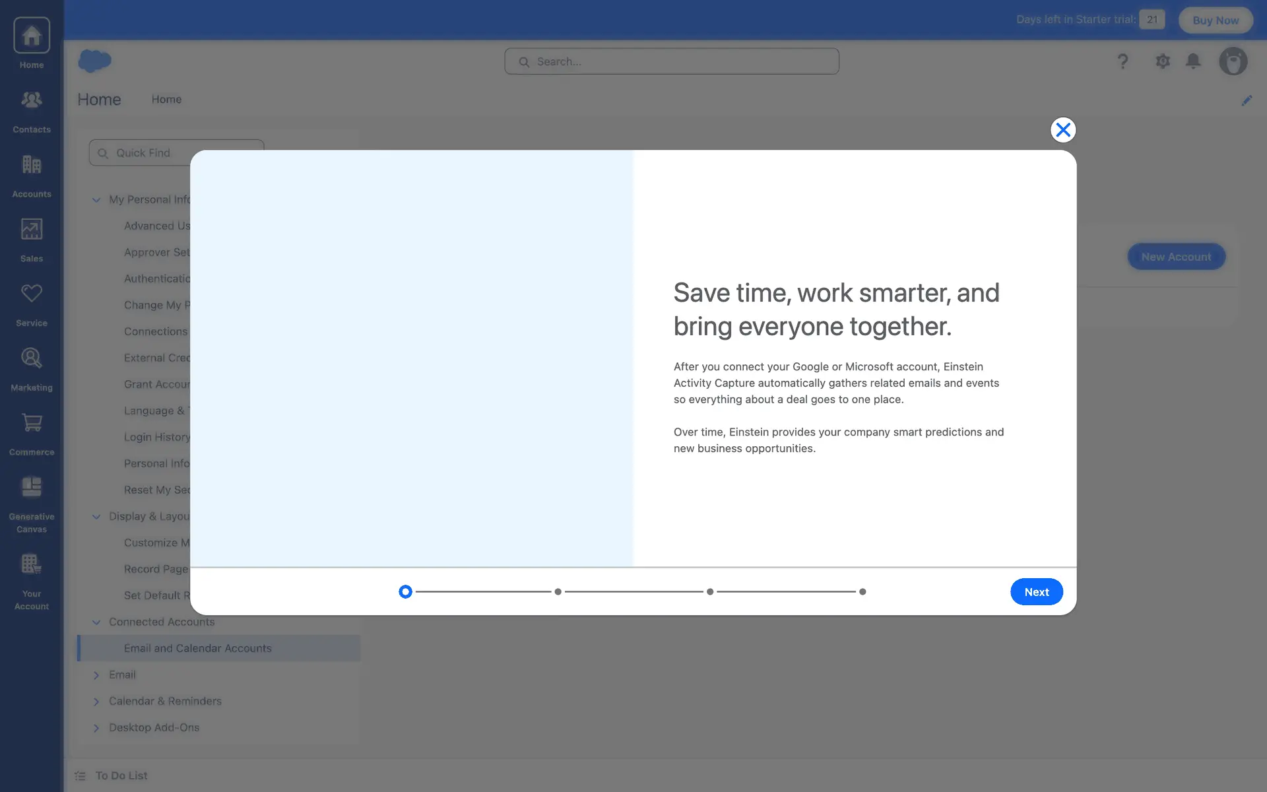Close the Einstein Activity Capture dialog
The width and height of the screenshot is (1267, 792).
pos(1062,130)
